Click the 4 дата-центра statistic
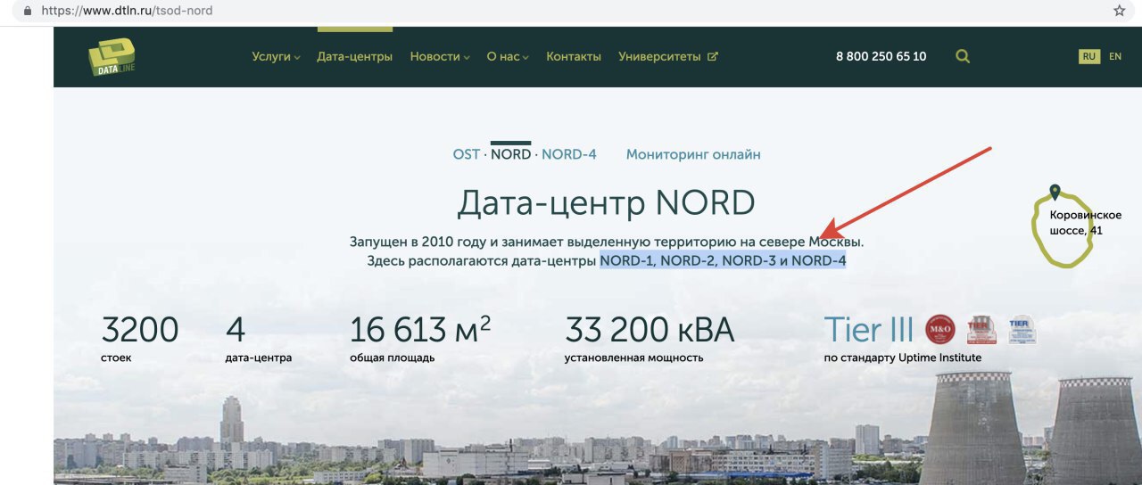This screenshot has width=1142, height=485. coord(259,339)
